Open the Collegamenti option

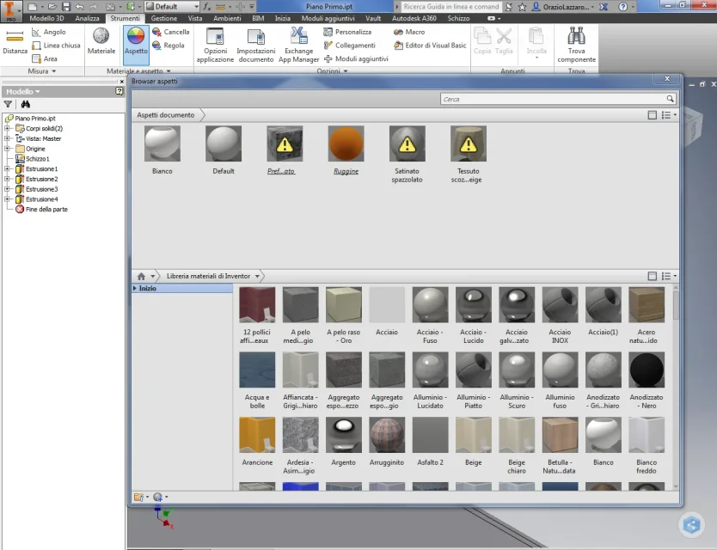point(349,46)
